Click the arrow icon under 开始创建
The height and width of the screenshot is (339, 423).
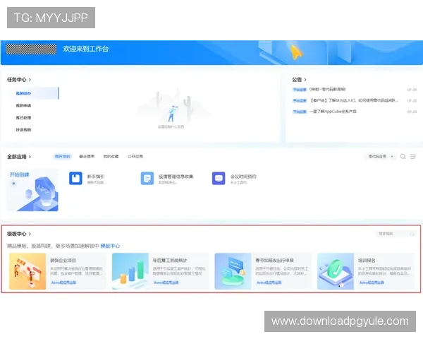point(13,184)
